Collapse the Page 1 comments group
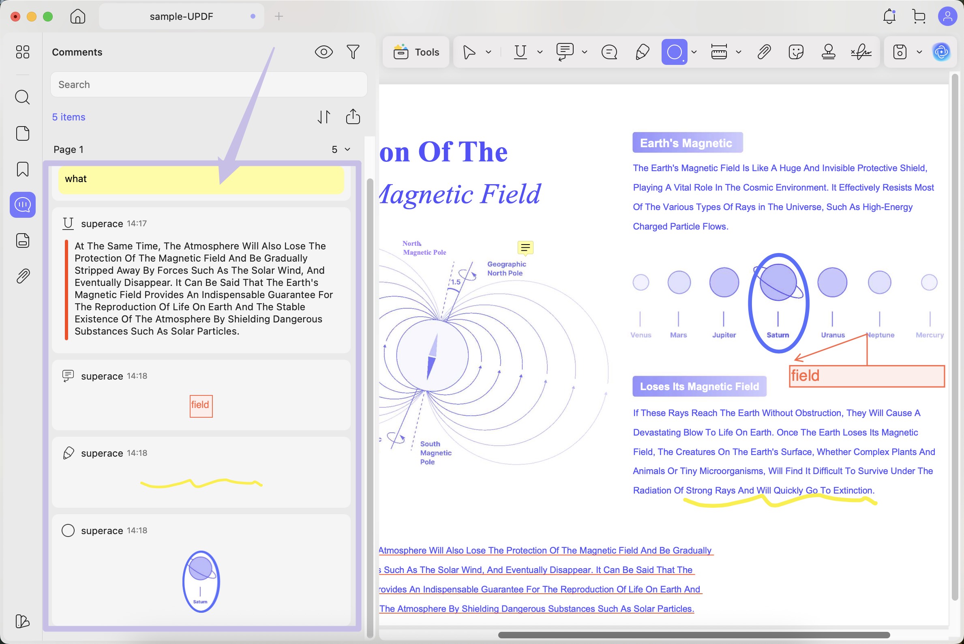The image size is (964, 644). [x=347, y=149]
